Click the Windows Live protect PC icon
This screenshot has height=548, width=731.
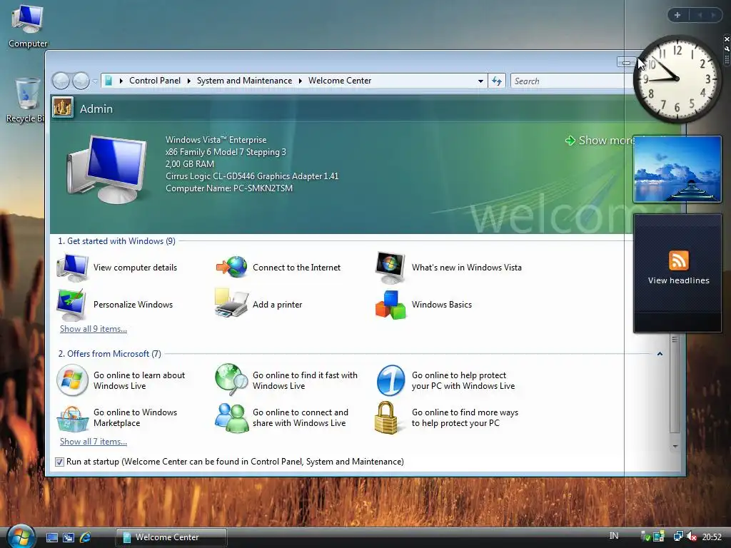click(x=390, y=380)
